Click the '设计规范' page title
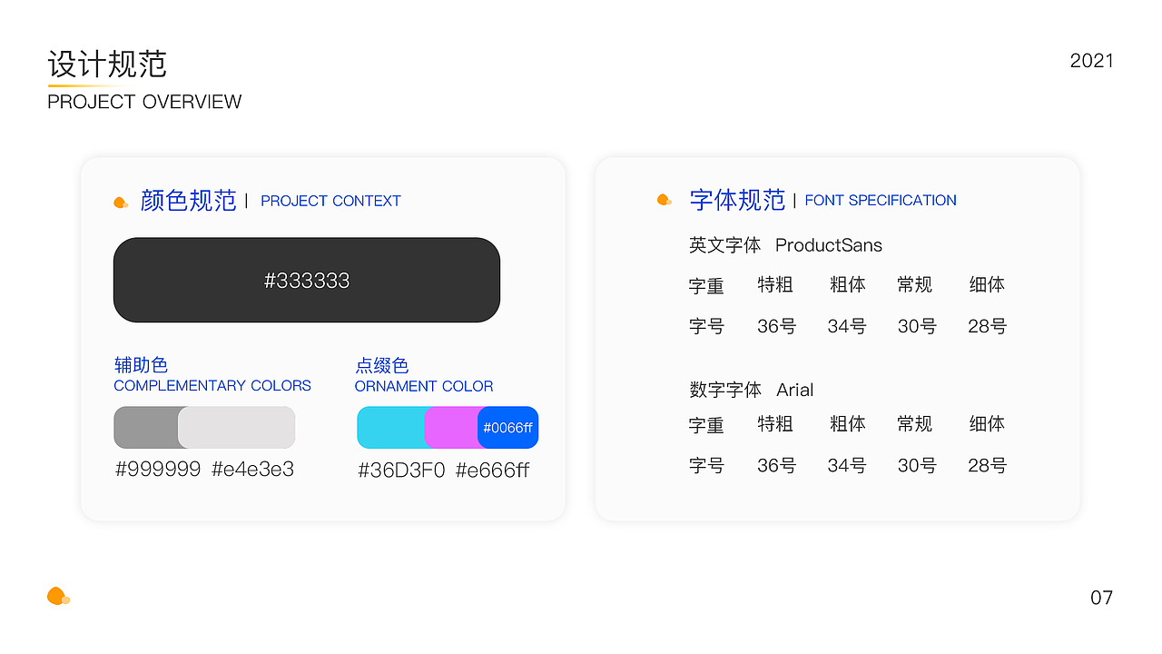 coord(107,64)
